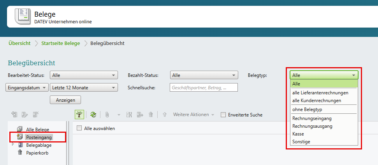The width and height of the screenshot is (378, 165).
Task: Open the Letzte 12 Monate period dropdown
Action: (84, 88)
